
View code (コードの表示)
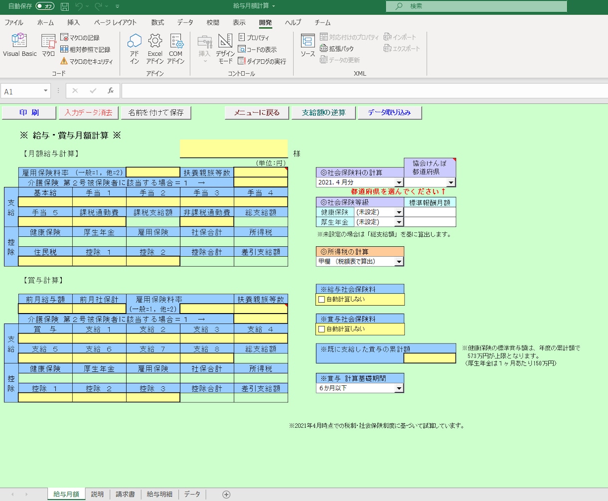[257, 49]
